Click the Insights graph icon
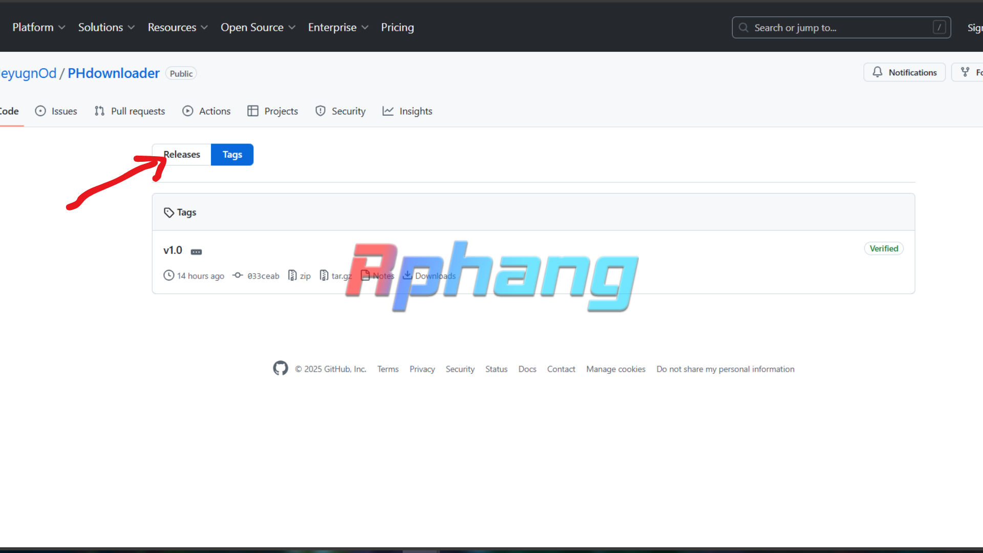The height and width of the screenshot is (553, 983). [388, 111]
